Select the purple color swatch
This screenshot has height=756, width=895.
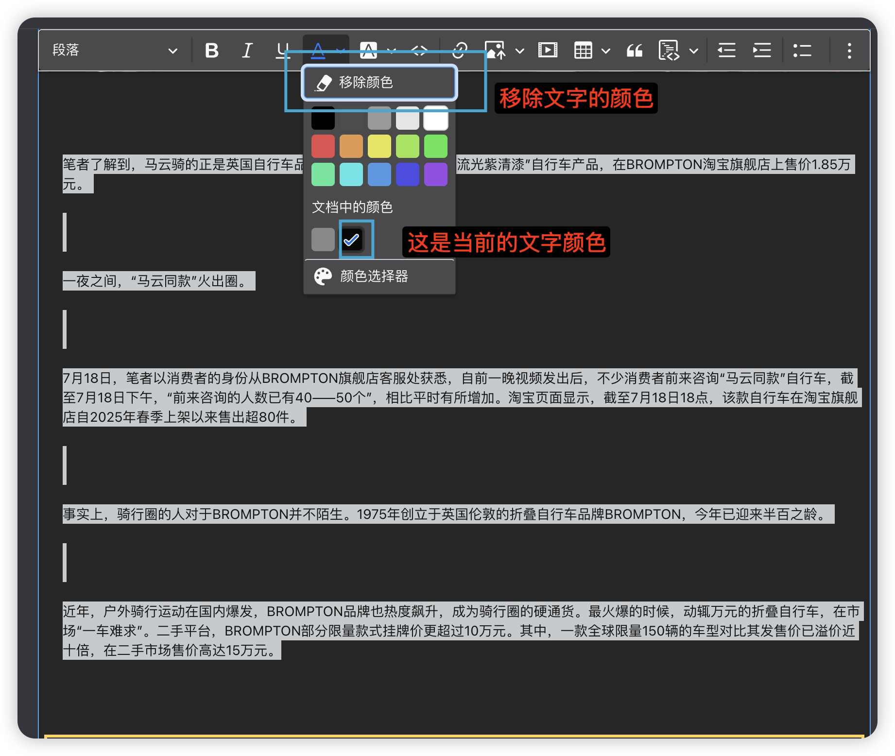436,174
